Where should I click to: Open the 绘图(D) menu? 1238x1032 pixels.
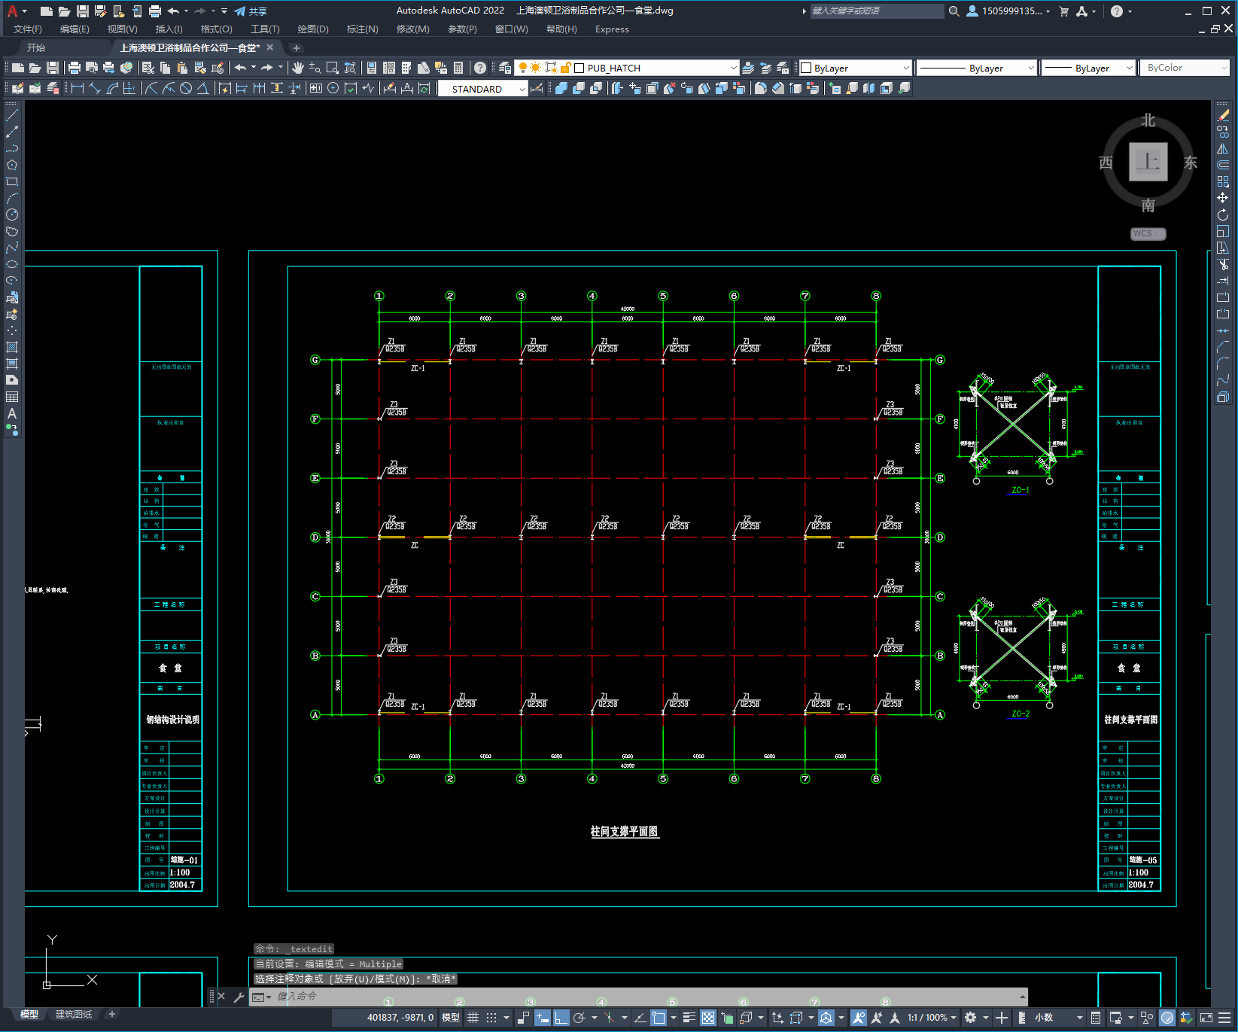(313, 29)
